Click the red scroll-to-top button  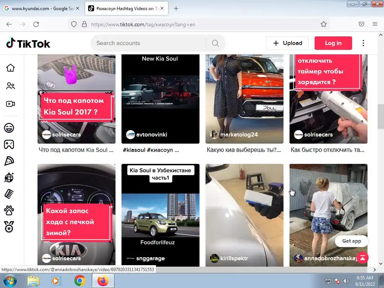coord(363,258)
